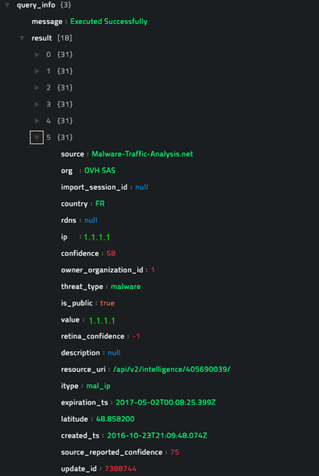This screenshot has height=476, width=319.
Task: Click the source key
Action: pos(73,154)
